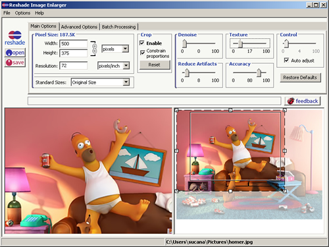
Task: Click the ladybug feedback button
Action: [303, 101]
